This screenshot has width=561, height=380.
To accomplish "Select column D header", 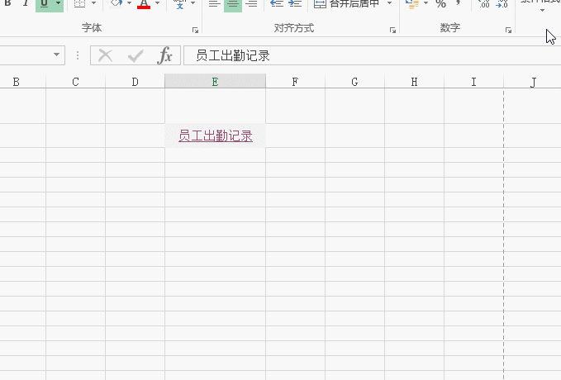I will (x=135, y=82).
